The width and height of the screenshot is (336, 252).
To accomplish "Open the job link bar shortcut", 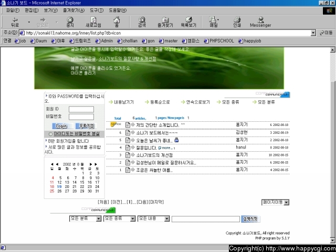I will pyautogui.click(x=20, y=41).
